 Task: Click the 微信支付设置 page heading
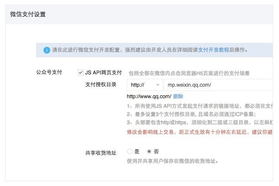click(x=28, y=15)
